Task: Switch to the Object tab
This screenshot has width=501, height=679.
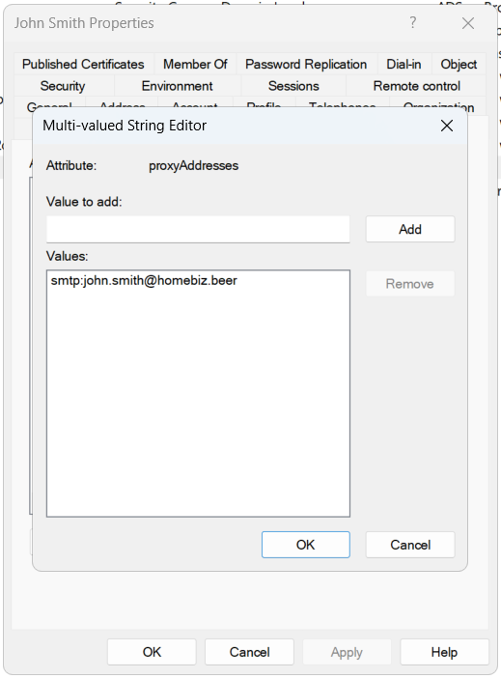Action: click(459, 64)
